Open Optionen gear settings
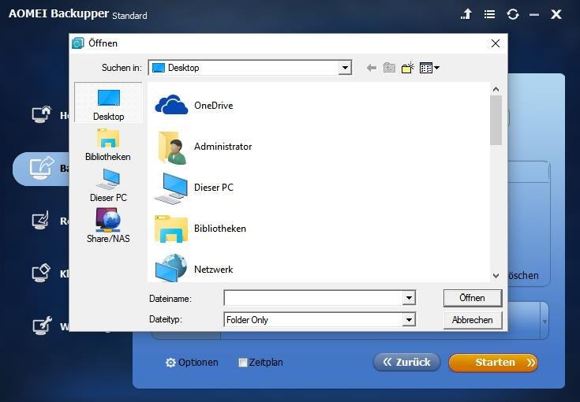 click(x=192, y=363)
